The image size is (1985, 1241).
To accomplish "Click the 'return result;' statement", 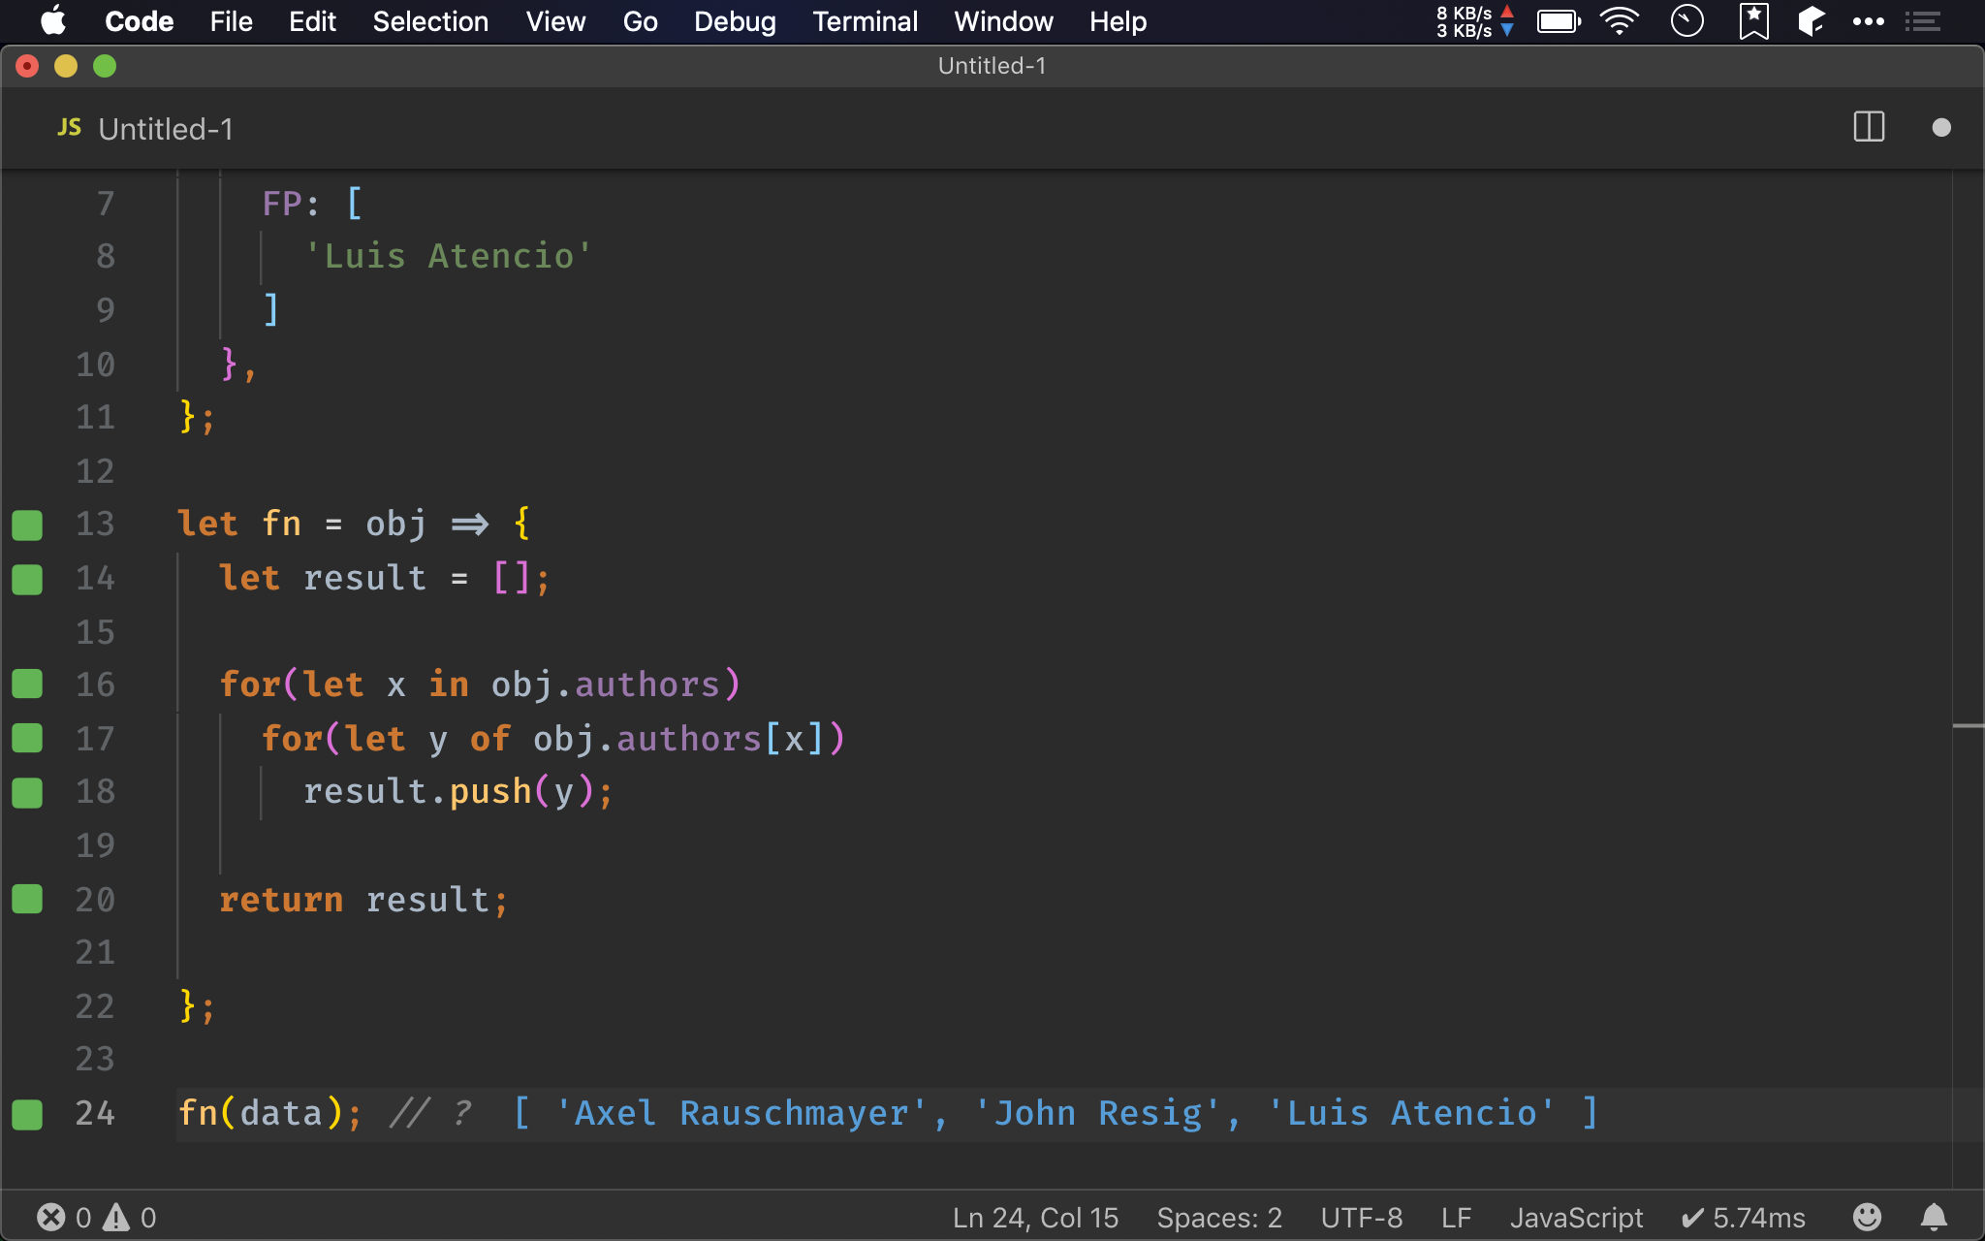I will point(363,900).
